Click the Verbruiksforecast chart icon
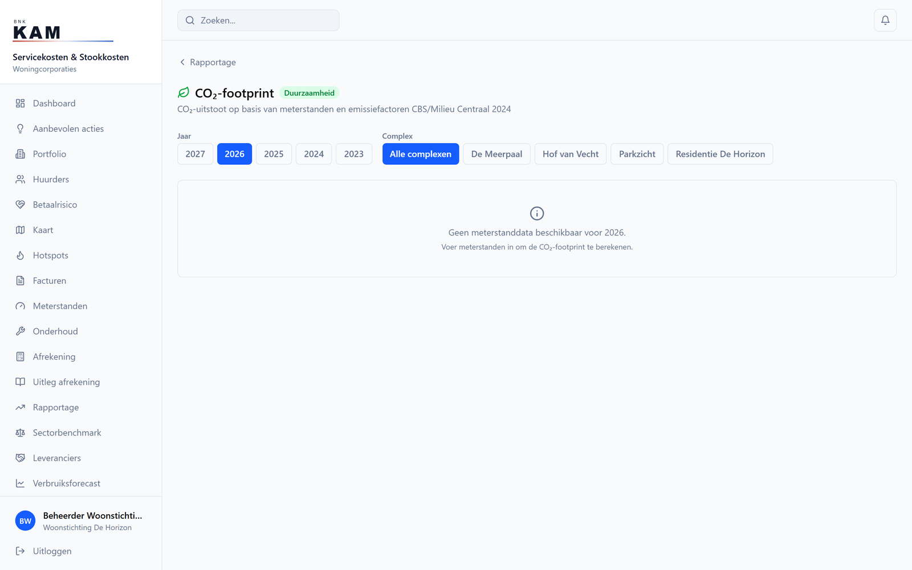This screenshot has width=912, height=570. pyautogui.click(x=21, y=483)
